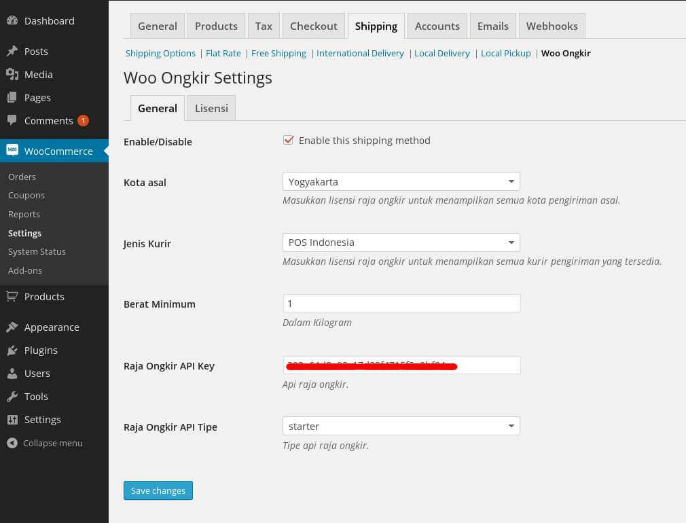Click the Comments speech bubble icon
This screenshot has height=523, width=686.
tap(12, 120)
